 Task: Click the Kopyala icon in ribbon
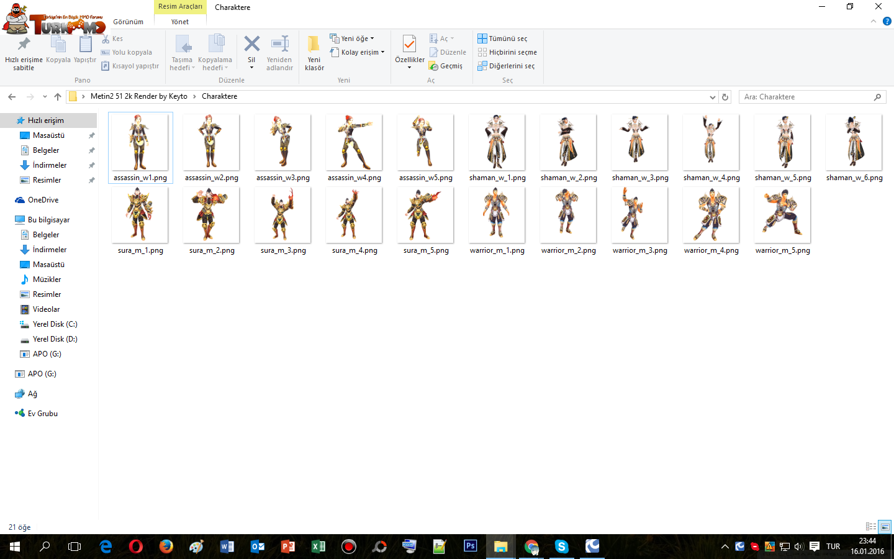pyautogui.click(x=58, y=44)
